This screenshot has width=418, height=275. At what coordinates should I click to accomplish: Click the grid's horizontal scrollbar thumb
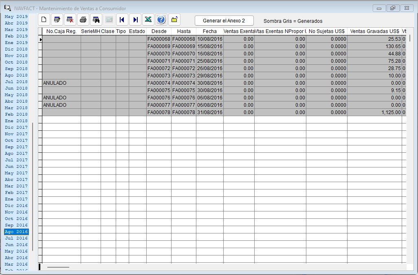pyautogui.click(x=58, y=267)
